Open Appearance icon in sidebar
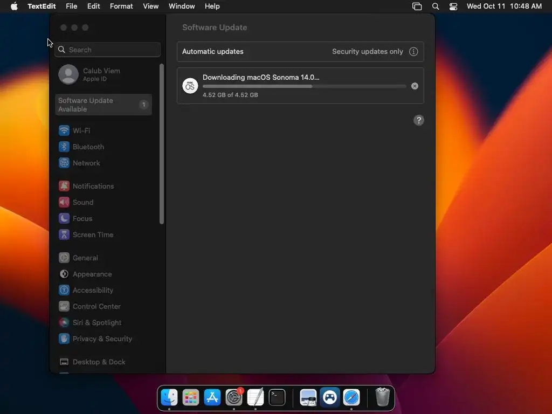This screenshot has width=552, height=414. 64,274
